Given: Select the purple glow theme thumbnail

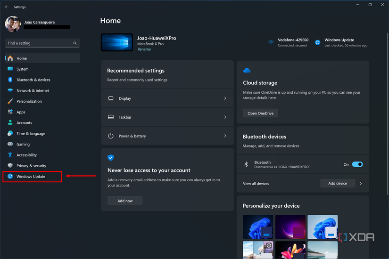Looking at the screenshot, I should 290,227.
